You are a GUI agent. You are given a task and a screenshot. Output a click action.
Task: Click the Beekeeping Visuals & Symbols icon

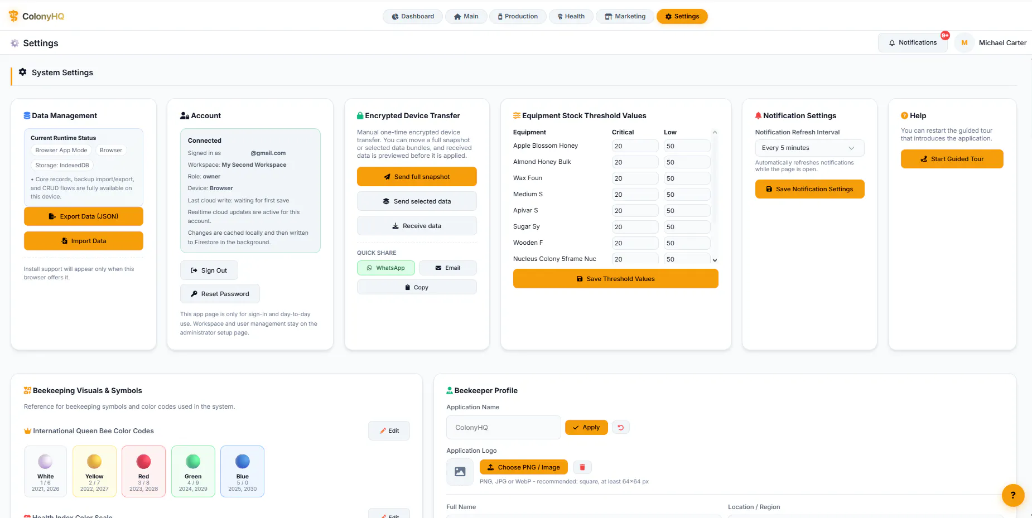coord(27,390)
